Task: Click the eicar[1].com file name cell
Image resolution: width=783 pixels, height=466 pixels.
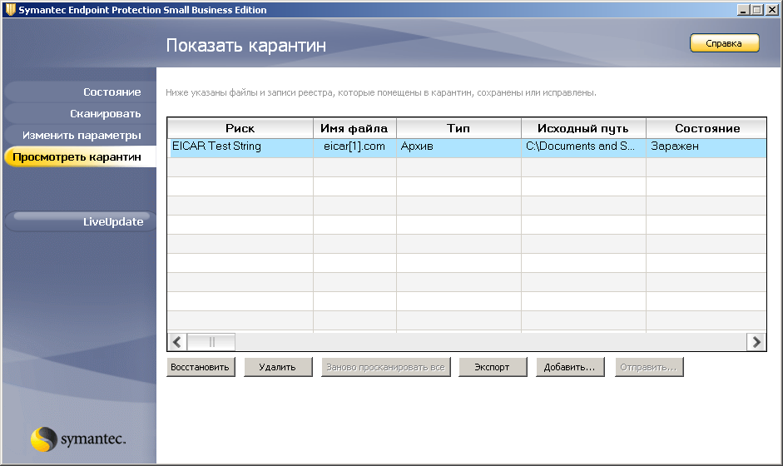Action: pos(354,148)
